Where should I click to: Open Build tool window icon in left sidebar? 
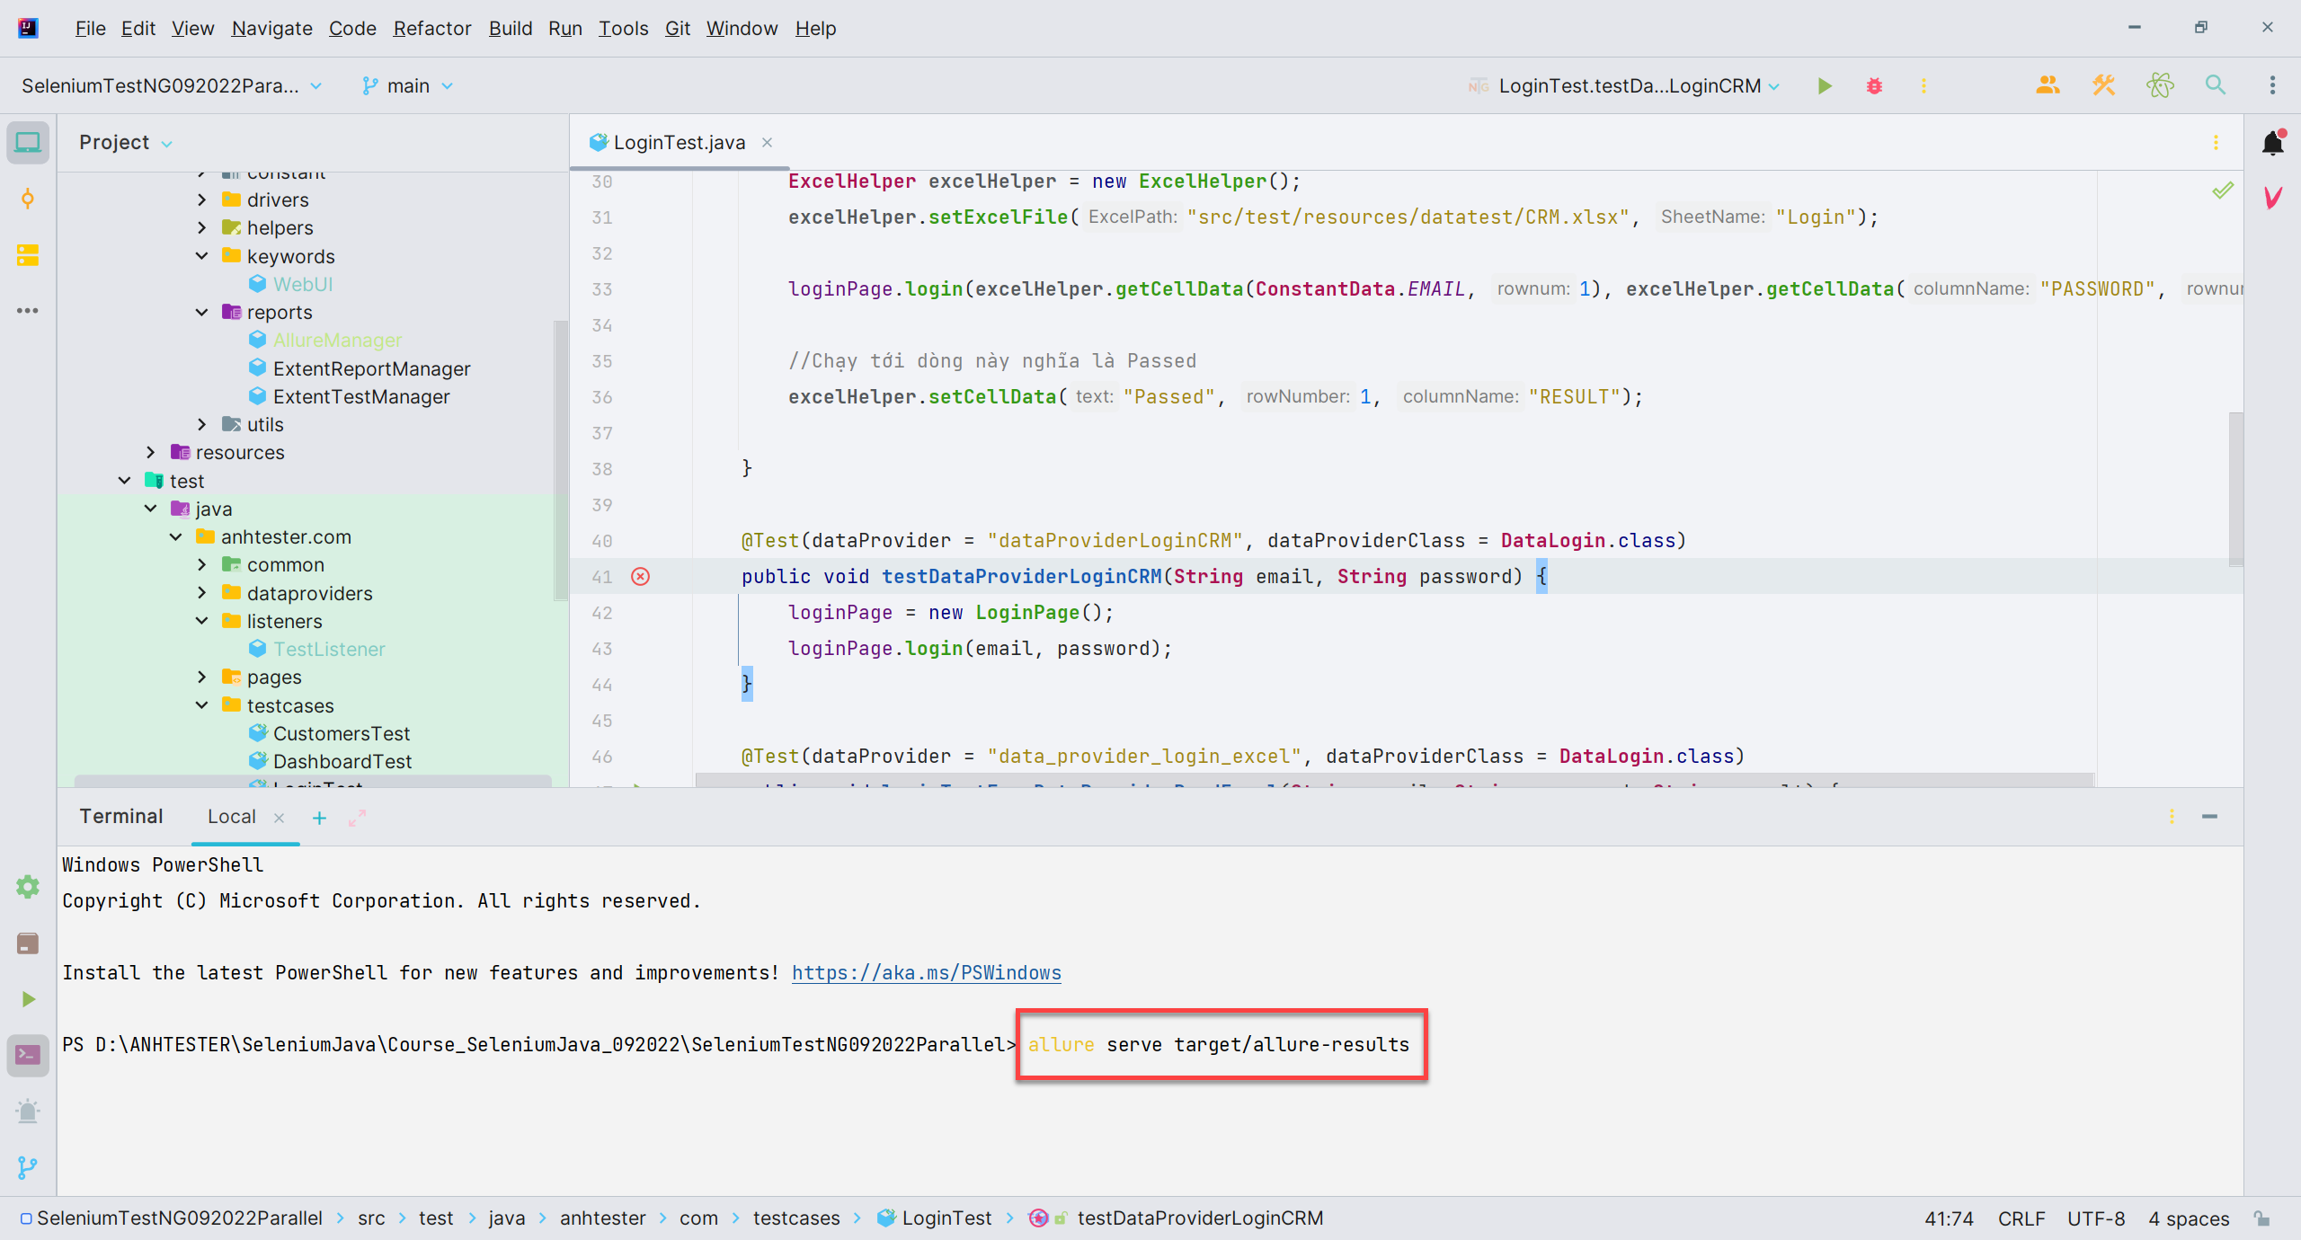28,943
